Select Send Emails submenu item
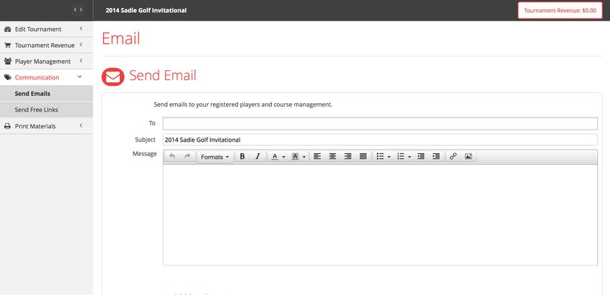Viewport: 610px width, 295px height. point(47,94)
